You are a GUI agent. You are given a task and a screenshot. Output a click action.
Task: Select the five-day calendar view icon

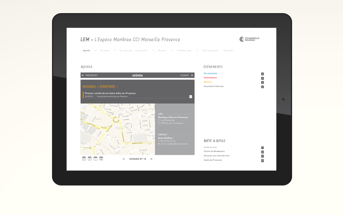(x=89, y=159)
